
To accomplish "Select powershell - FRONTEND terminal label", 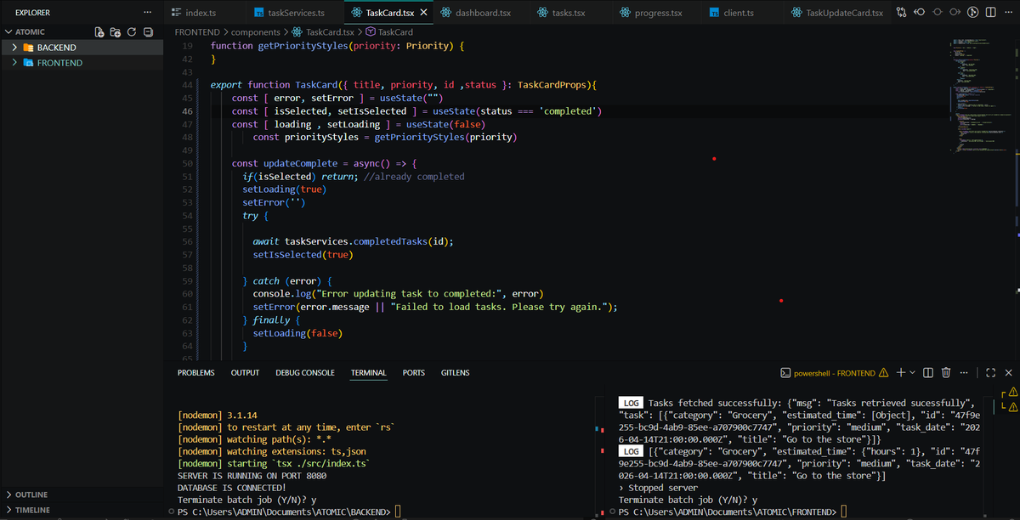I will 834,373.
